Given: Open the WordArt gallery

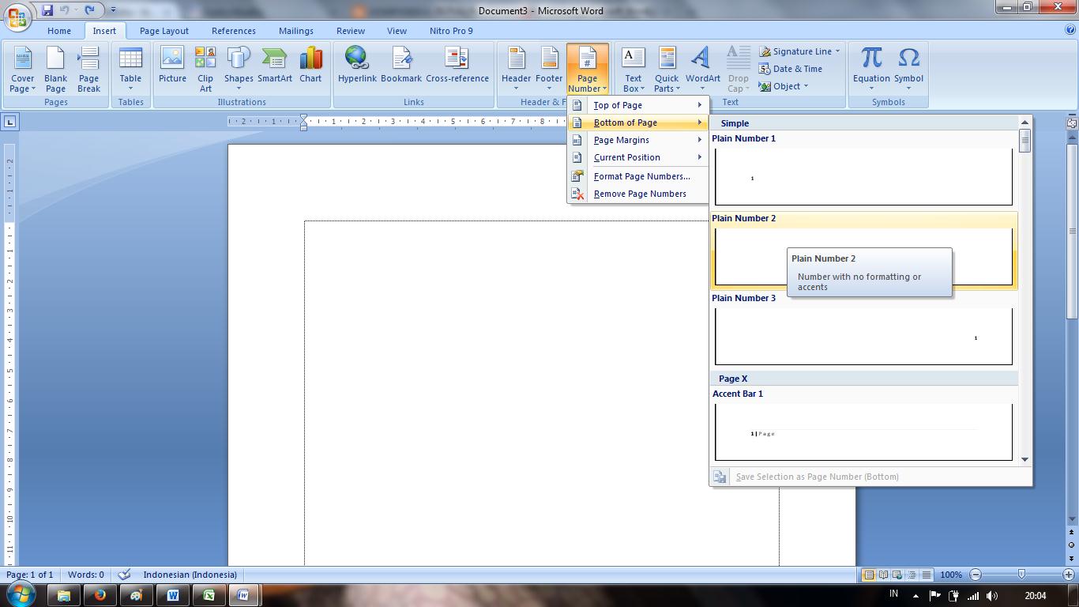Looking at the screenshot, I should pyautogui.click(x=702, y=70).
